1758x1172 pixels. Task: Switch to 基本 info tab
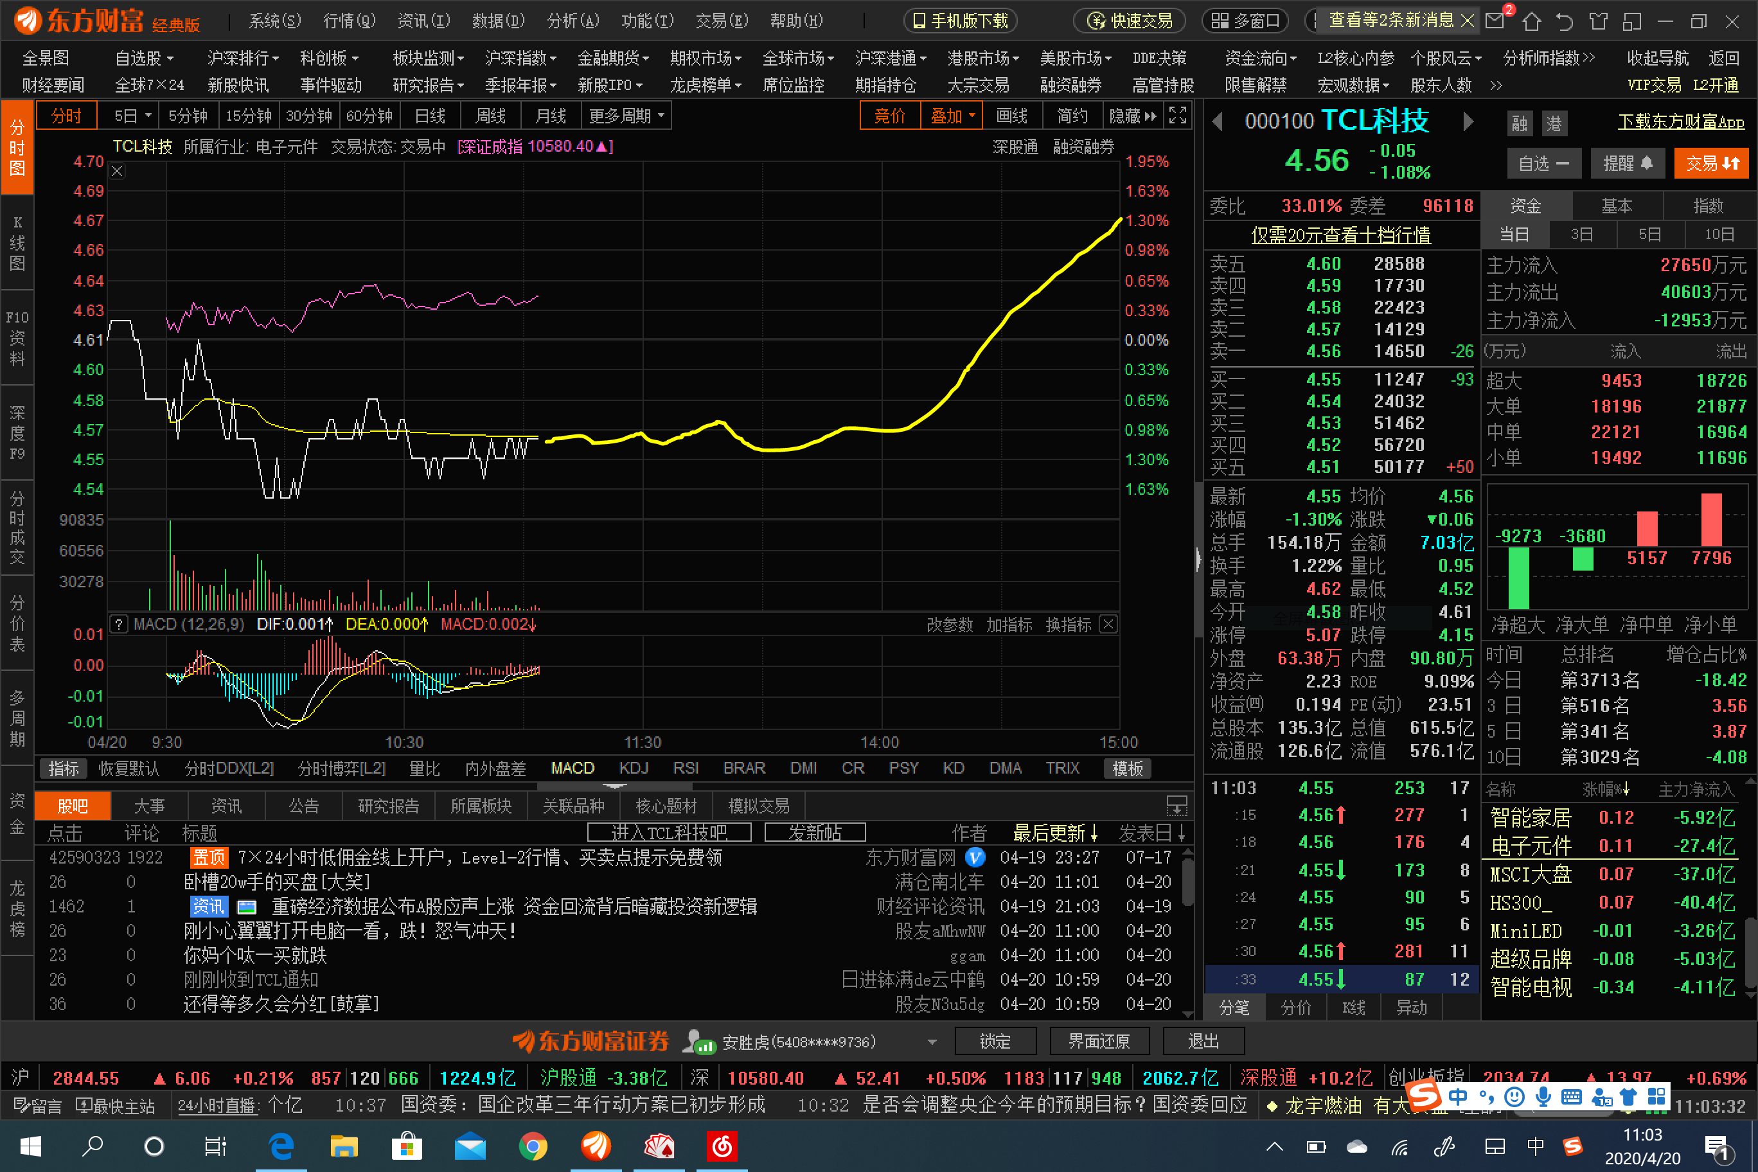[1617, 206]
